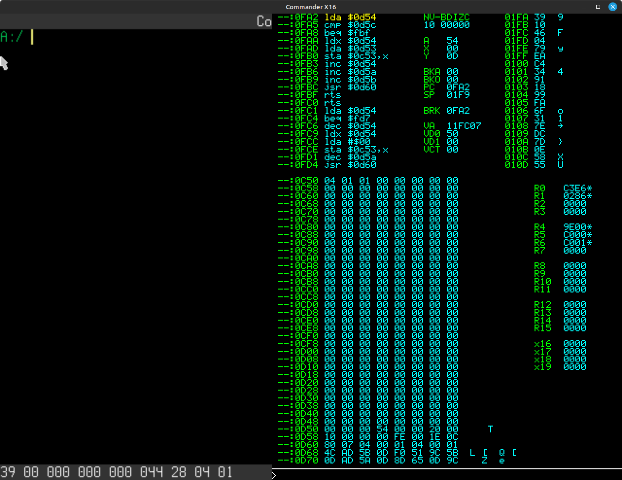622x480 pixels.
Task: Select disassembly line 0FA8 beq $fbf
Action: (x=324, y=33)
